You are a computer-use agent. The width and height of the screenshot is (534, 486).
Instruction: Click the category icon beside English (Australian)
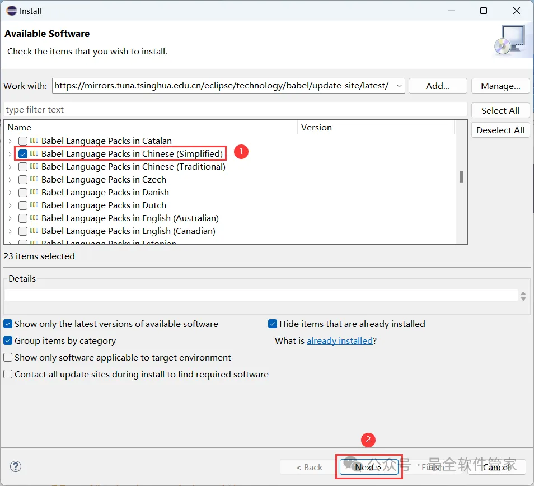[x=34, y=218]
